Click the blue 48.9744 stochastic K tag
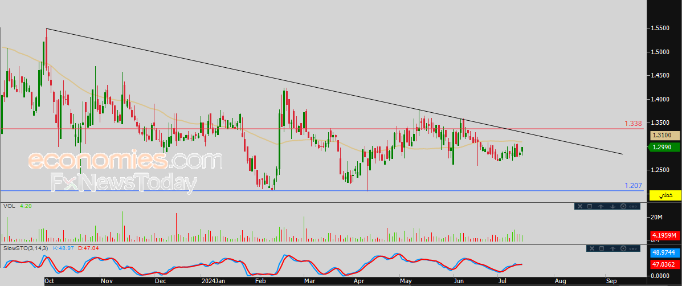This screenshot has height=286, width=682. click(x=664, y=252)
